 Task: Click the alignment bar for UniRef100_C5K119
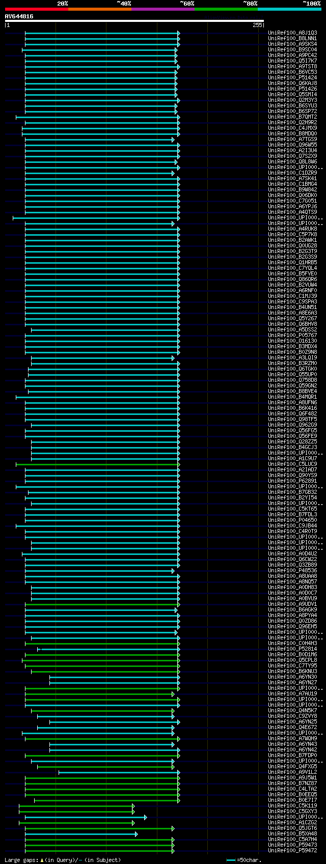[x=77, y=806]
